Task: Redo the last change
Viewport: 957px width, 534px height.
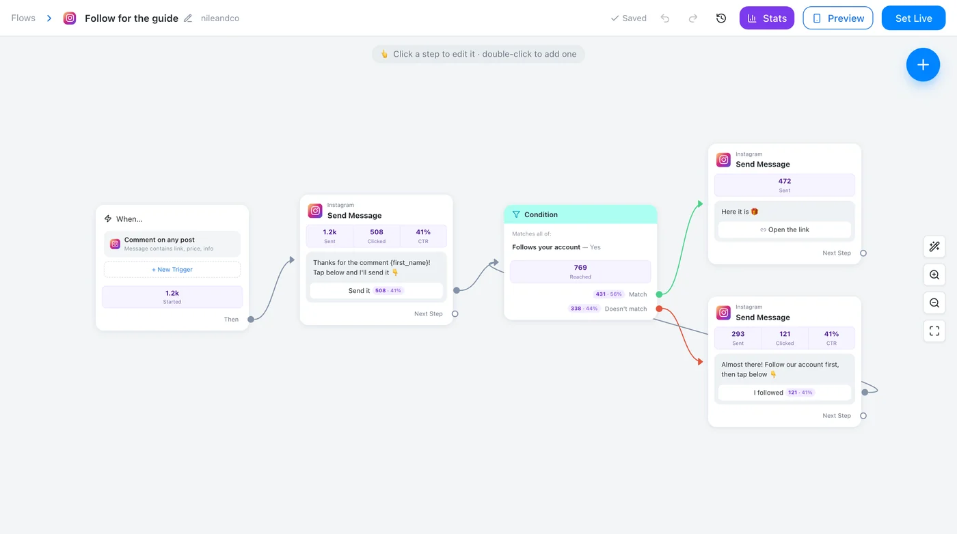Action: point(693,18)
